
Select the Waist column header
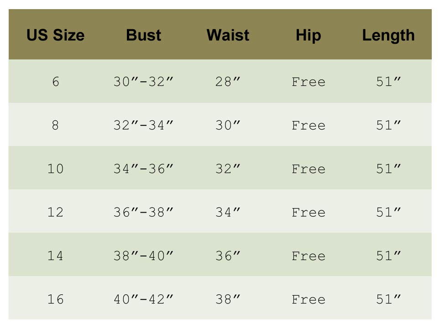pyautogui.click(x=228, y=35)
